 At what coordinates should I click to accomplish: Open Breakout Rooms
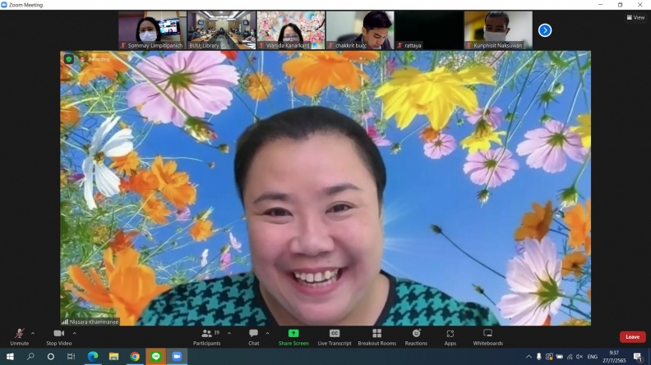[x=376, y=335]
